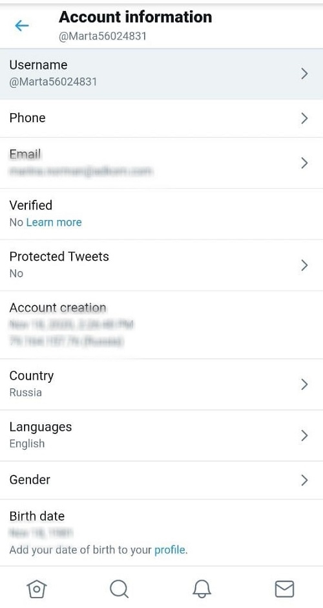Open the Notifications bell icon
The height and width of the screenshot is (608, 323).
pos(202,589)
